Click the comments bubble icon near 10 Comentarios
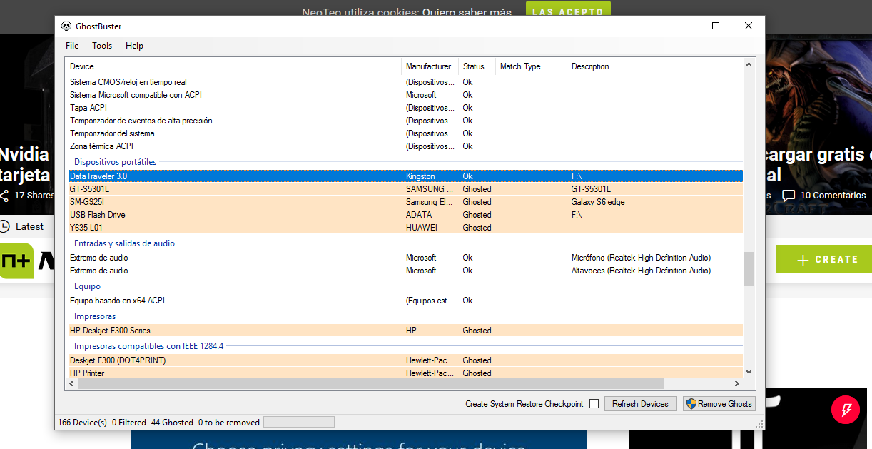 click(x=789, y=196)
